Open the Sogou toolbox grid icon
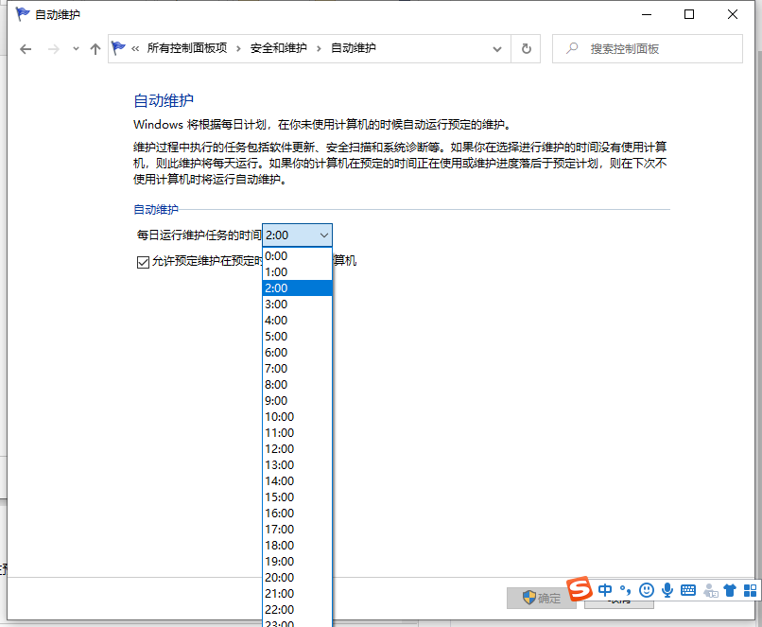Viewport: 762px width, 627px height. point(749,590)
